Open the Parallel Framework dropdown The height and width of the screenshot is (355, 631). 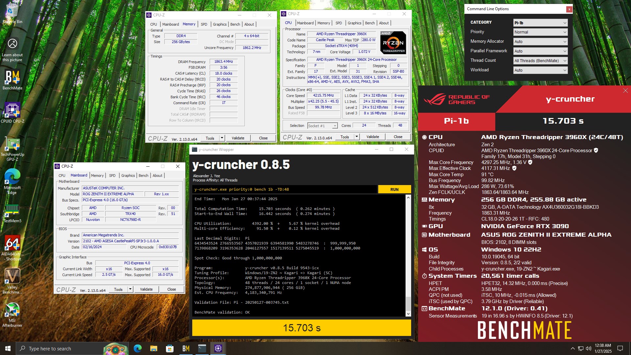[x=540, y=51]
